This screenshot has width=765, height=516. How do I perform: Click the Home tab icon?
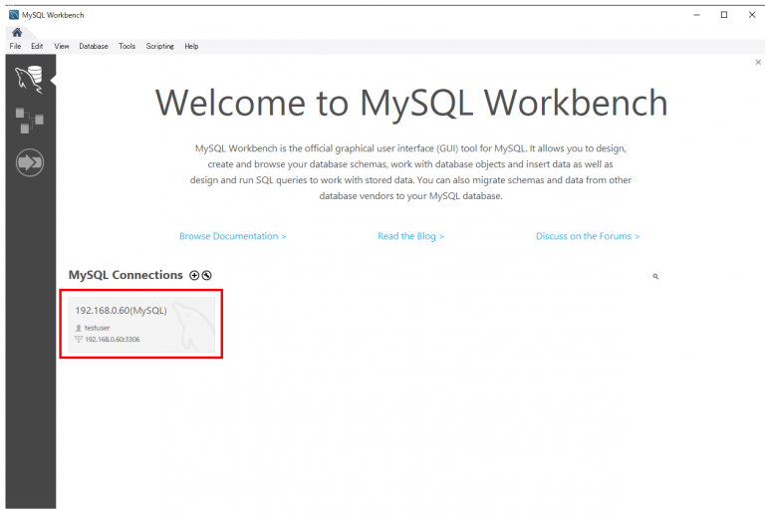coord(16,33)
